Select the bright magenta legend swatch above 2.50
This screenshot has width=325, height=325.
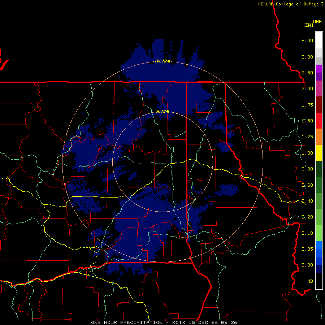click(319, 69)
